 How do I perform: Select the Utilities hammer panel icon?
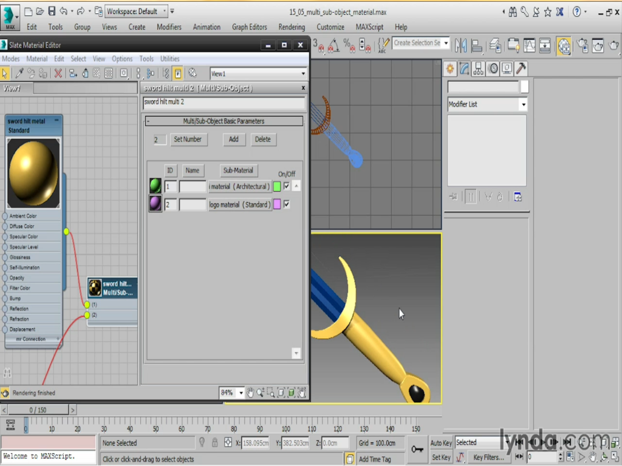521,69
